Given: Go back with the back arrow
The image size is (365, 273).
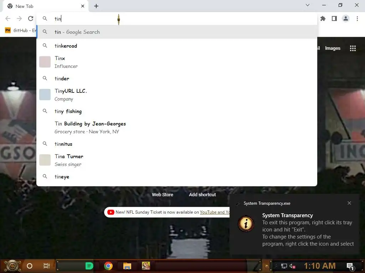Looking at the screenshot, I should pos(8,18).
